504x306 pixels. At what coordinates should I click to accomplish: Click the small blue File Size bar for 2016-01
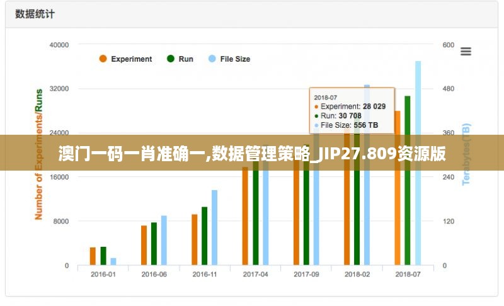click(x=113, y=261)
